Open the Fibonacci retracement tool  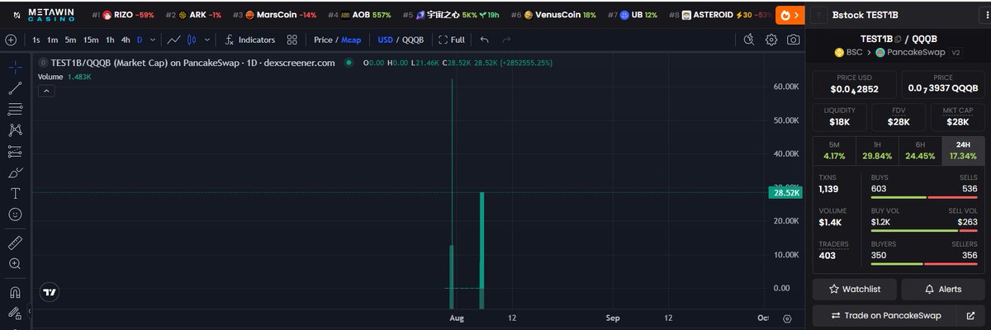pos(15,109)
